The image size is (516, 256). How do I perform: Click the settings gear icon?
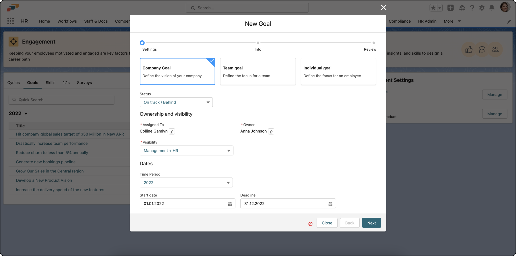tap(482, 8)
